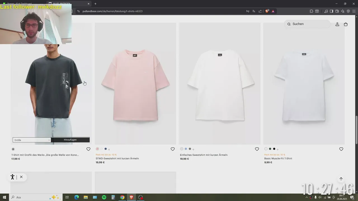Show more colors for Basic Muscle-Fit T-Shirt

[277, 149]
